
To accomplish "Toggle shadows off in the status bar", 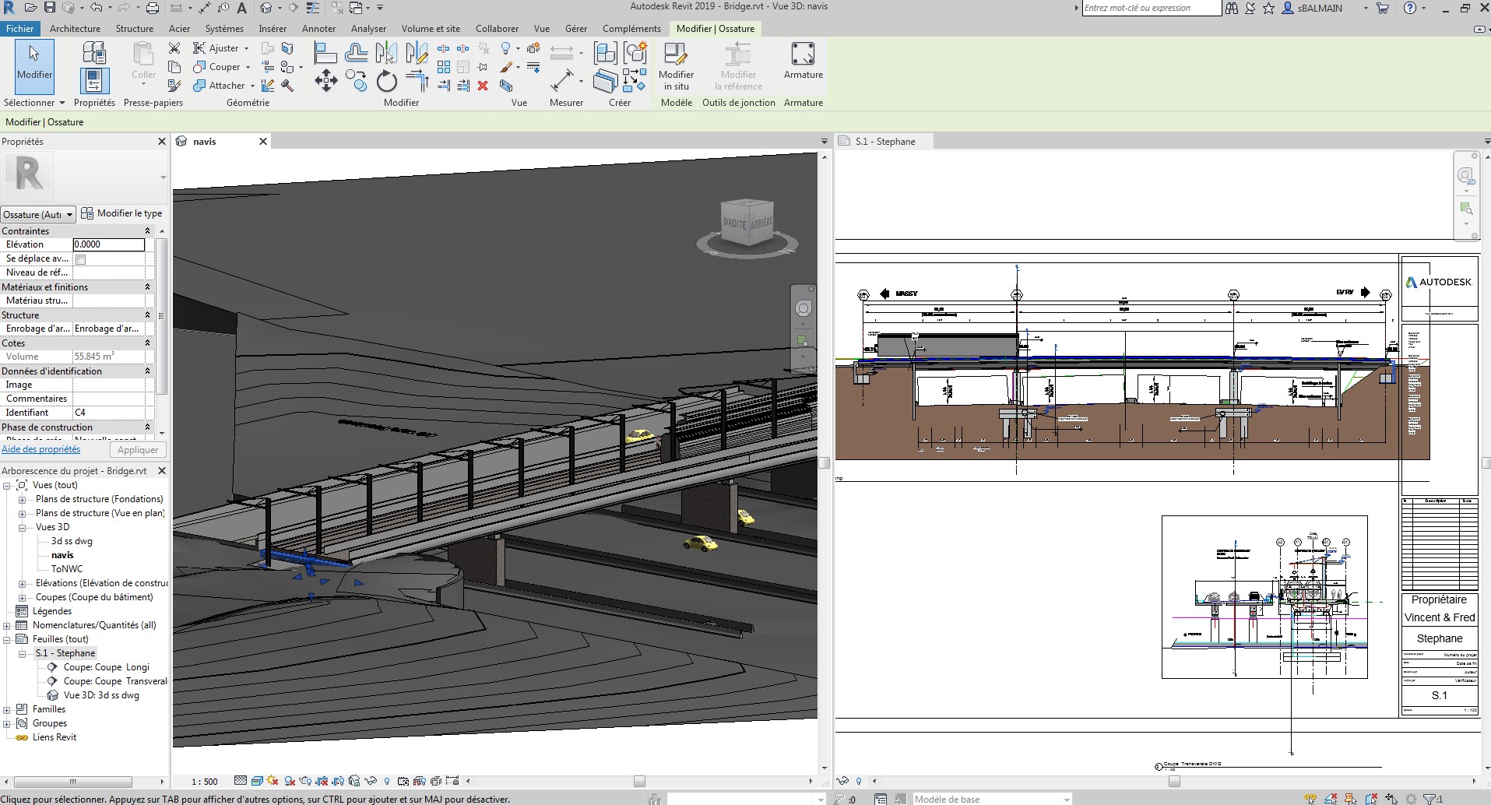I will 289,782.
